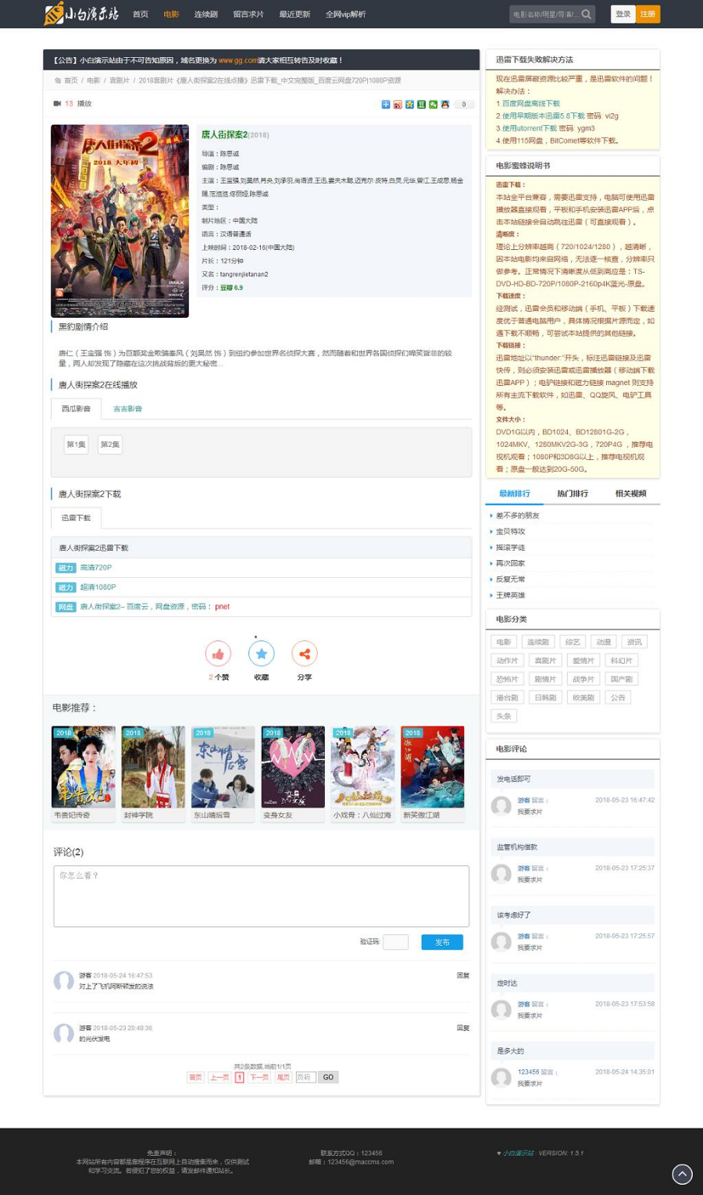Select the 迅雷下载 tab
703x1195 pixels.
77,518
